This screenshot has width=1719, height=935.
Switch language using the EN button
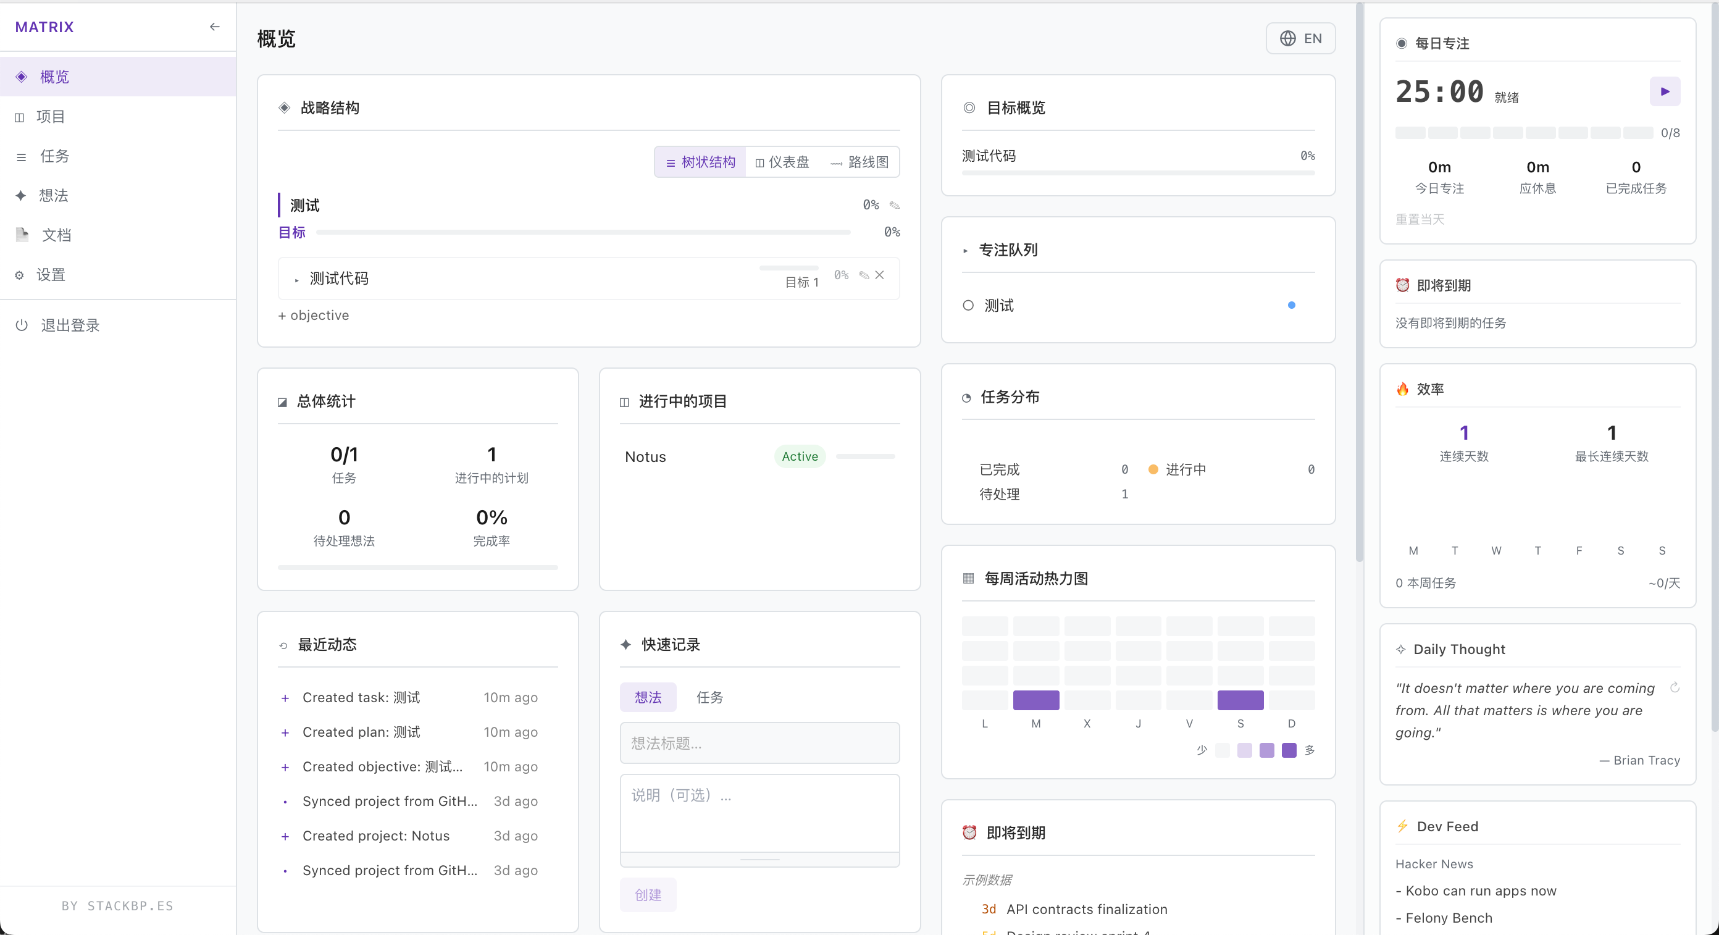pos(1300,39)
